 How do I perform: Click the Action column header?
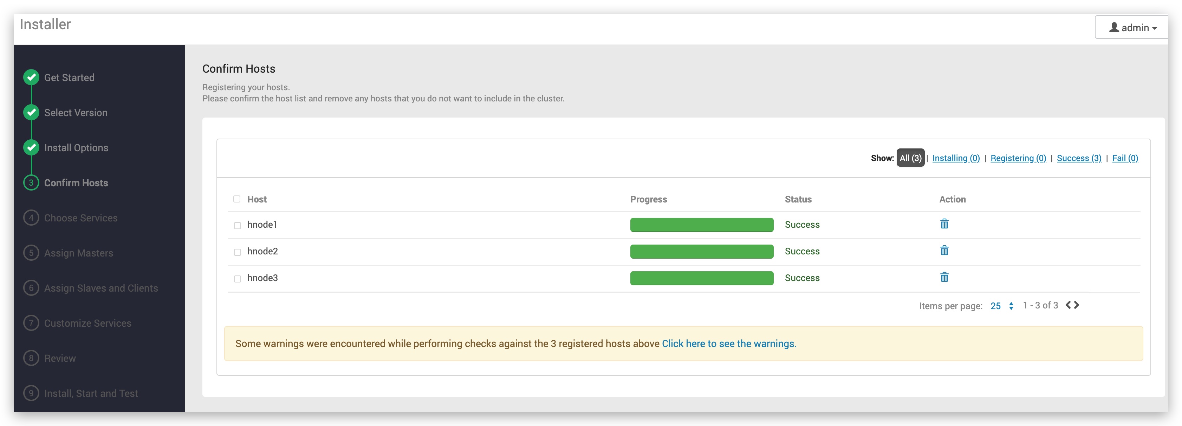tap(953, 199)
